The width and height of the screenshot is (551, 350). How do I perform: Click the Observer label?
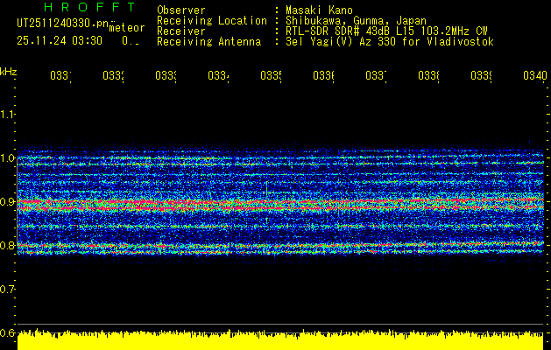point(181,10)
